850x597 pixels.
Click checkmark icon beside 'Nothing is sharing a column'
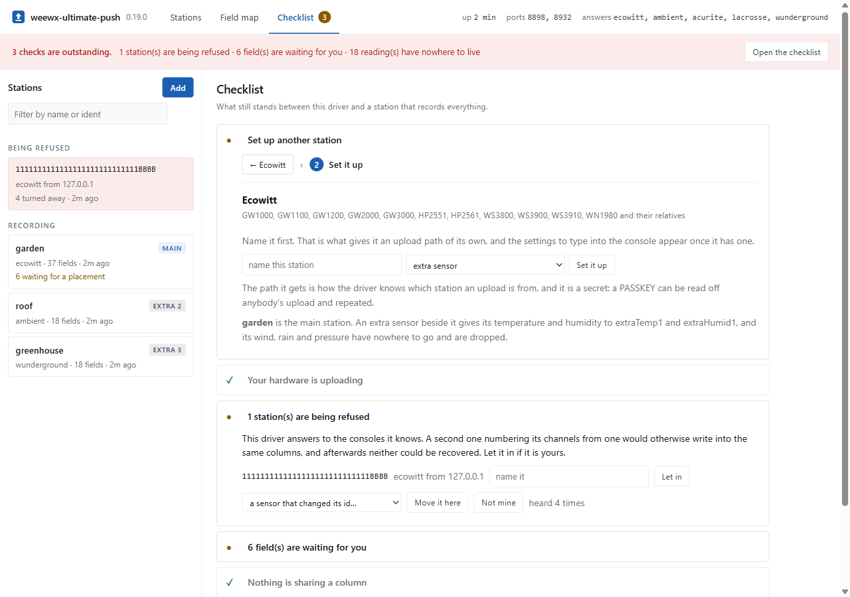point(230,583)
